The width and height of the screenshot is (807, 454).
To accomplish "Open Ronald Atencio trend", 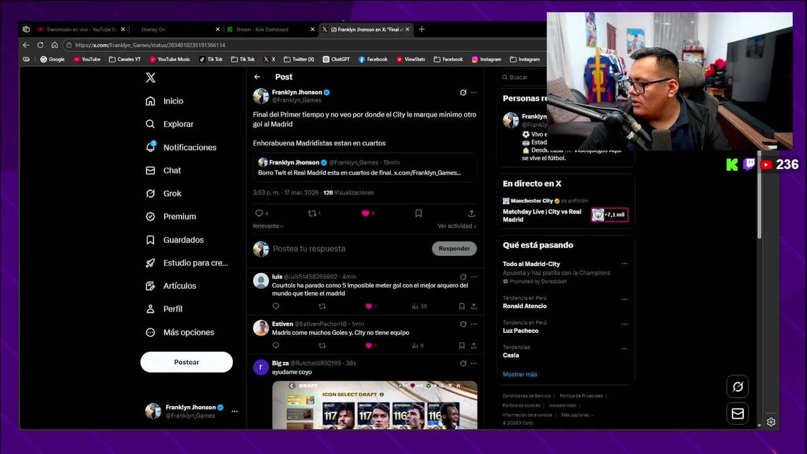I will pos(525,306).
